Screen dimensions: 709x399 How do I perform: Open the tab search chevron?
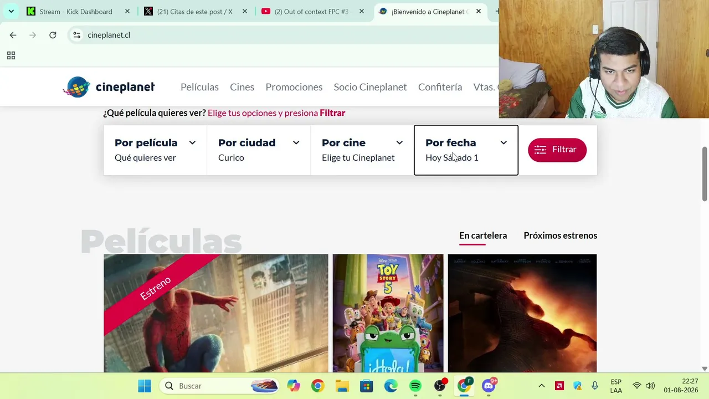tap(11, 11)
